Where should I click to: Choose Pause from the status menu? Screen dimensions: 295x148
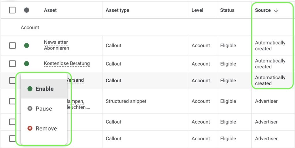point(44,109)
